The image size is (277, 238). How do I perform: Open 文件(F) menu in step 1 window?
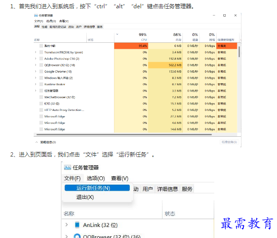38,21
